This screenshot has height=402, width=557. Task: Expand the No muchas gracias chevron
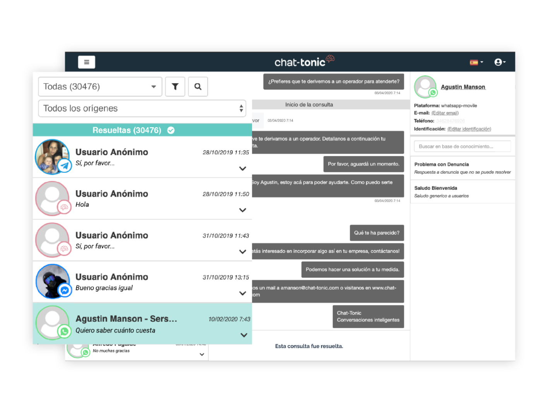[x=202, y=354]
